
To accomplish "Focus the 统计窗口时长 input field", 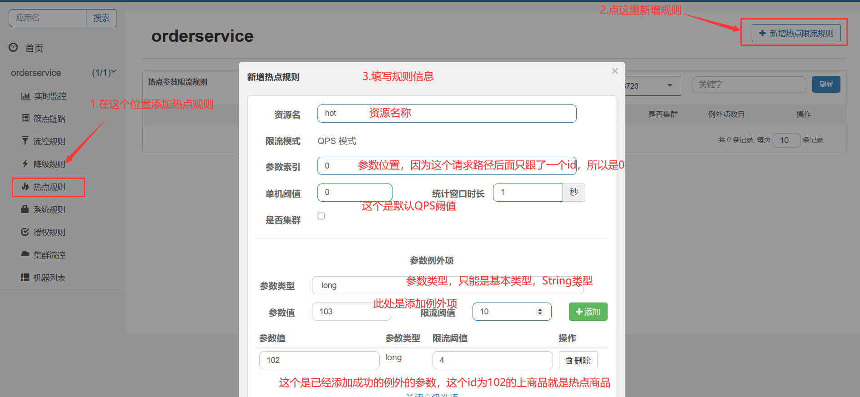I will point(528,193).
